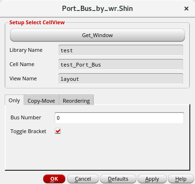
Task: Close the Port_Bus_by_wr.Shin dialog
Action: coord(186,9)
